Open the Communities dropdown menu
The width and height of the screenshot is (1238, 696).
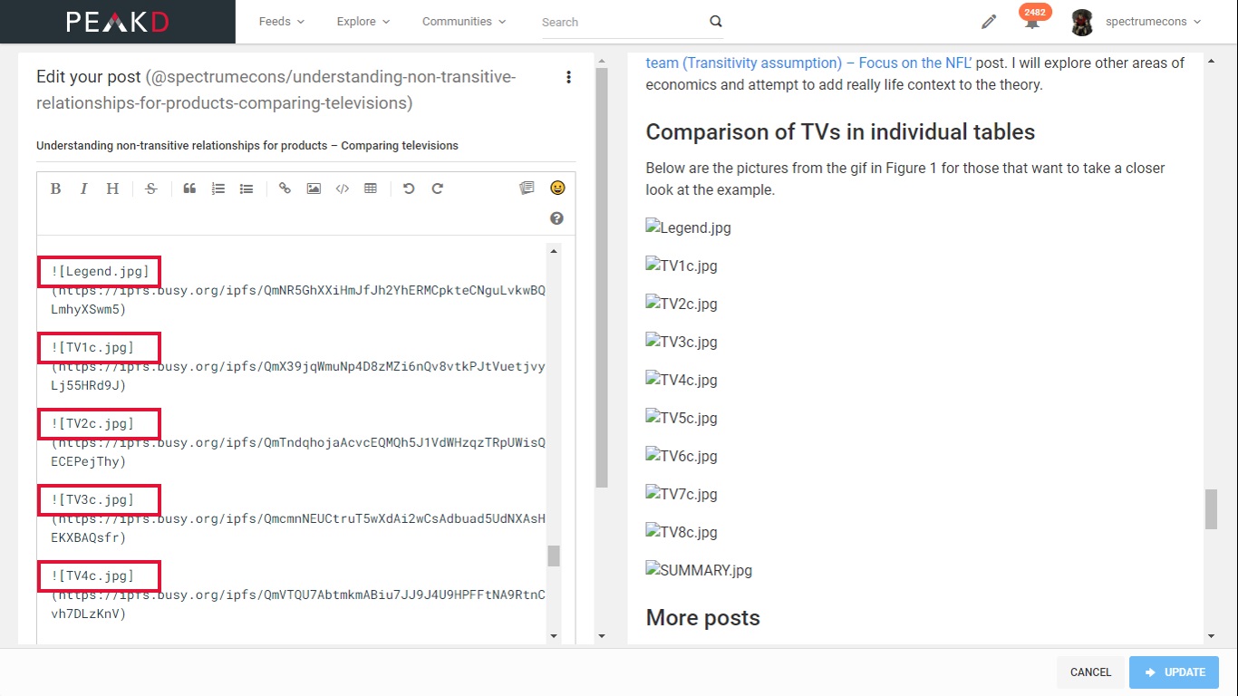click(x=464, y=22)
